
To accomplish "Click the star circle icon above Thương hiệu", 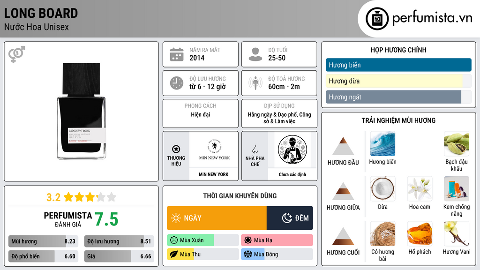I will tap(176, 149).
